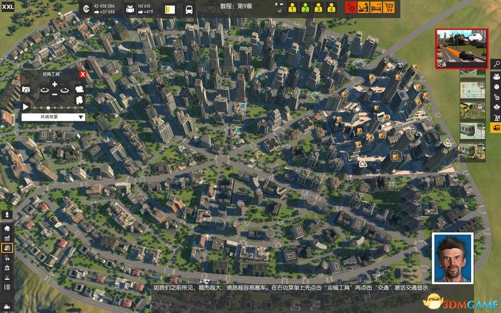Select citizen class 4 icon
Viewport: 501px width, 313px height.
pos(331,8)
